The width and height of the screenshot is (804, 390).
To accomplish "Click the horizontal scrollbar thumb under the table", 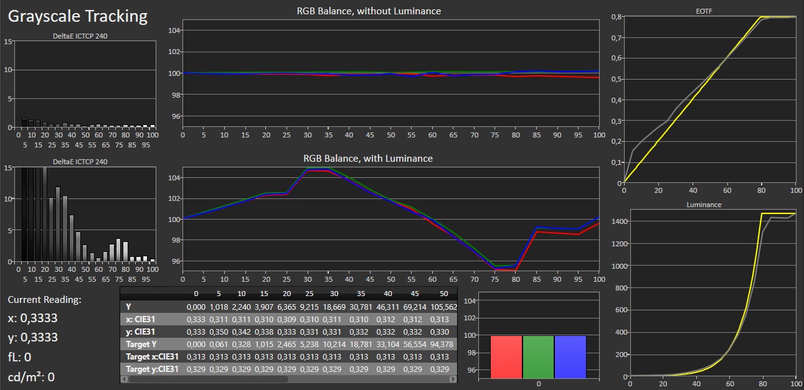I will point(207,378).
